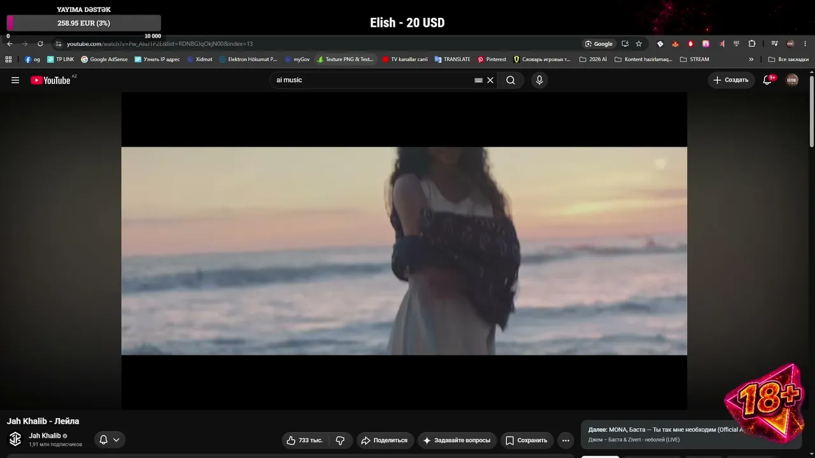Screen dimensions: 815x458
Task: Share the video via Поделиться
Action: (385, 440)
